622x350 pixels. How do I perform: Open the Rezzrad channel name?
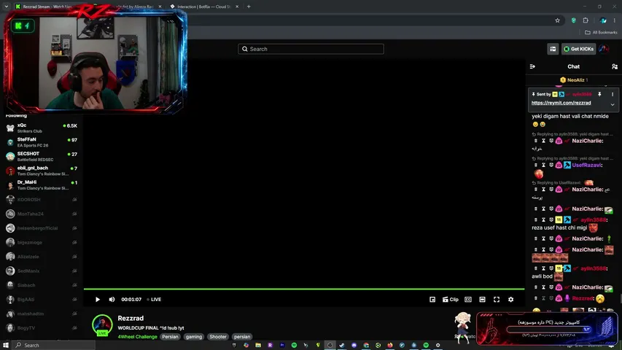click(131, 318)
